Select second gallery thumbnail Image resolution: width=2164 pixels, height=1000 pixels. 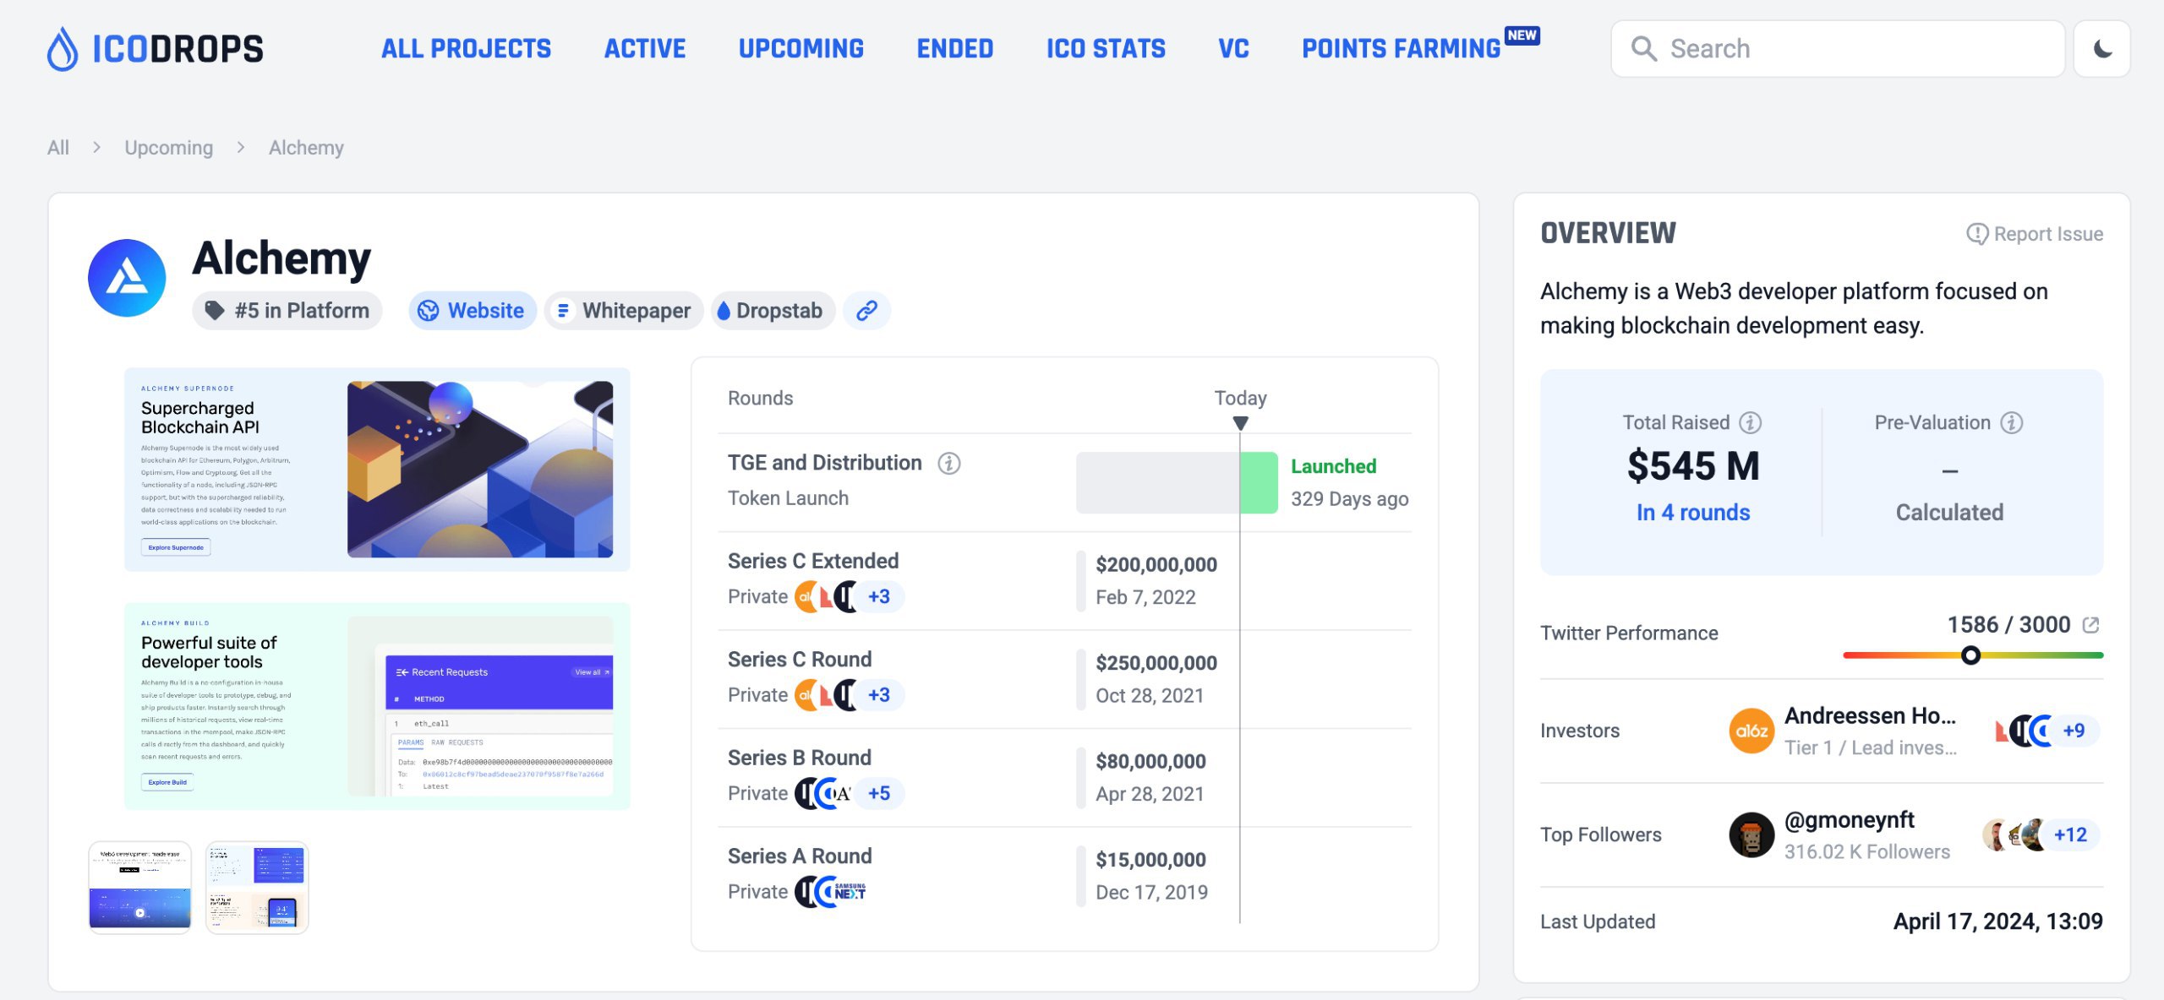pyautogui.click(x=257, y=887)
